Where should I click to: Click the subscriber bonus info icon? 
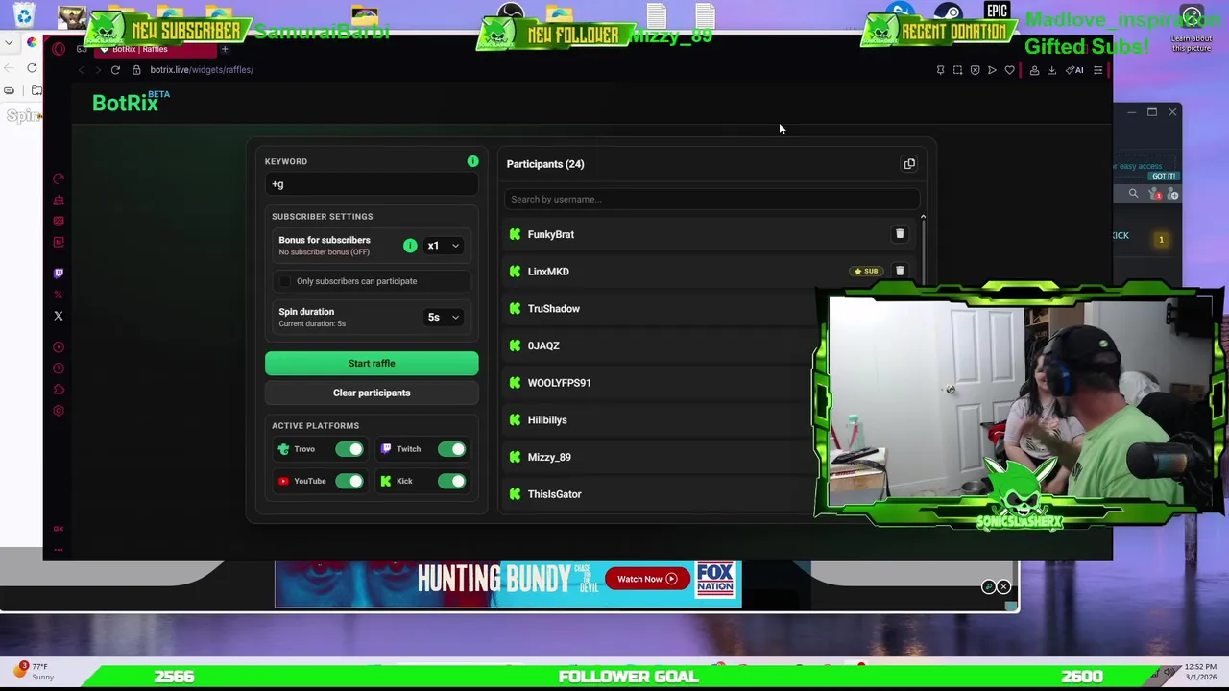pos(410,246)
